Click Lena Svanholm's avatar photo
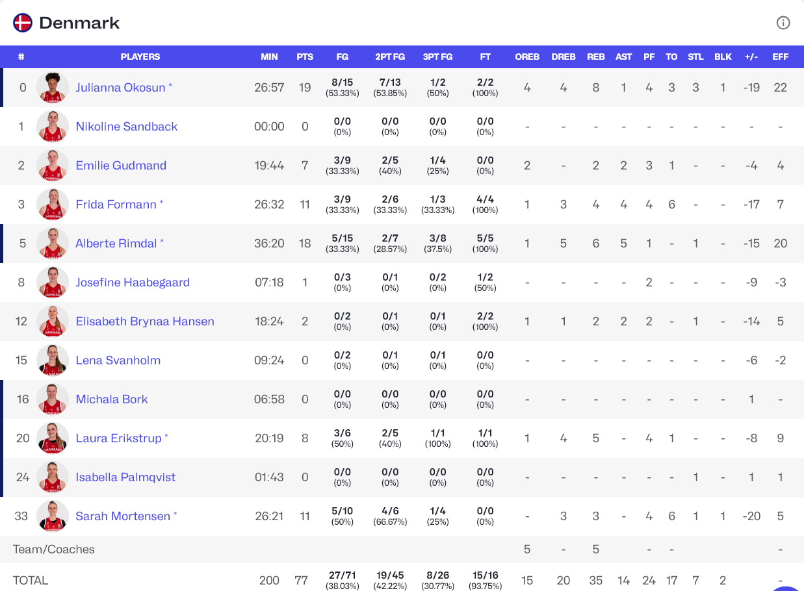The height and width of the screenshot is (591, 804). (53, 360)
